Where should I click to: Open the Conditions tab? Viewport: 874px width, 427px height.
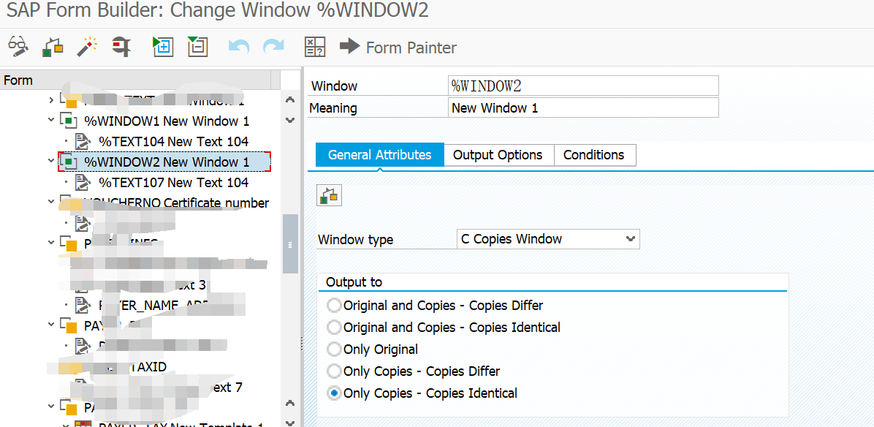(x=594, y=154)
